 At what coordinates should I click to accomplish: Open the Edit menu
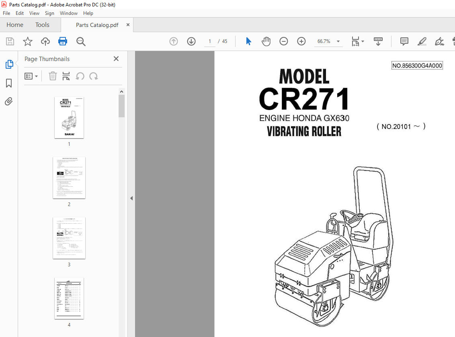(x=20, y=13)
